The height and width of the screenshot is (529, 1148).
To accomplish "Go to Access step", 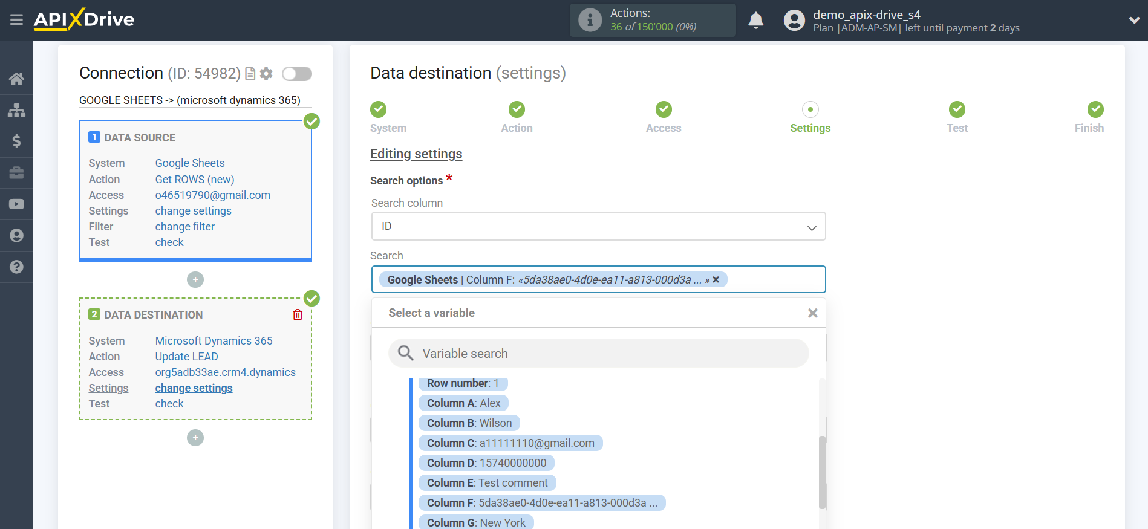I will [x=664, y=109].
